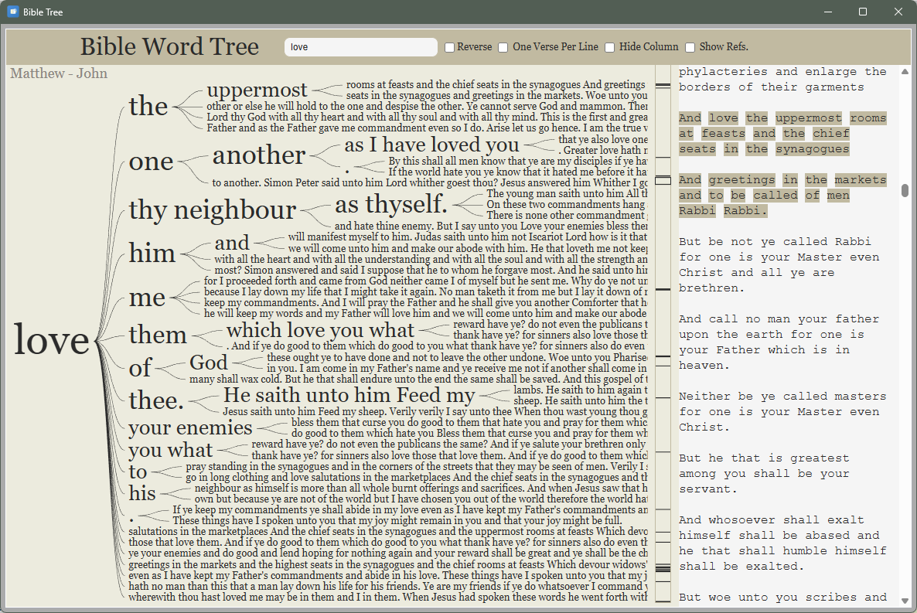Screen dimensions: 917x613
Task: Enable the Reverse checkbox
Action: (x=450, y=47)
